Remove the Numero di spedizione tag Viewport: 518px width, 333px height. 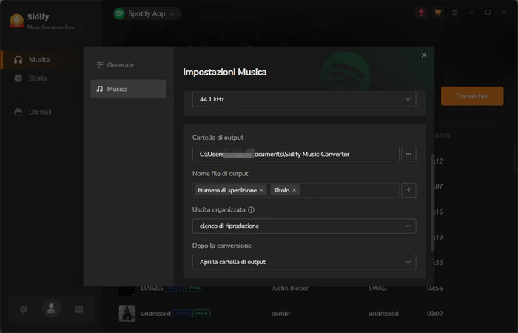point(261,190)
